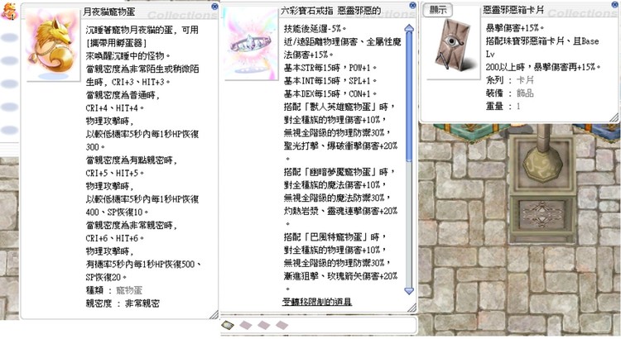Click the title 六彩寶石戒指 惡靈邪惡的
This screenshot has height=339, width=621.
tap(330, 11)
